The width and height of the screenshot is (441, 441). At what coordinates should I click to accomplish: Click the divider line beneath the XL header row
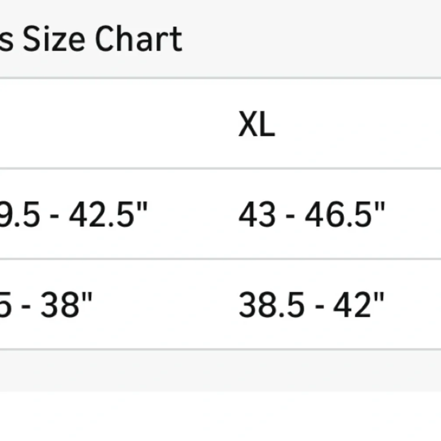220,168
